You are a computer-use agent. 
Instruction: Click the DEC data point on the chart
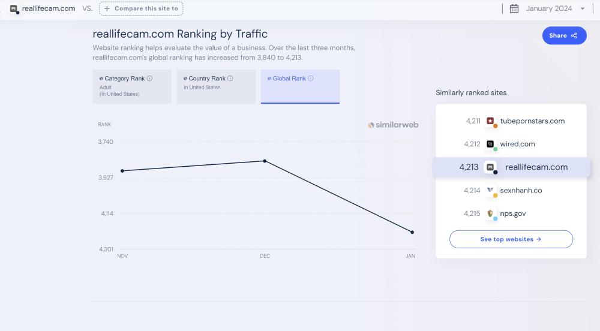pyautogui.click(x=265, y=161)
